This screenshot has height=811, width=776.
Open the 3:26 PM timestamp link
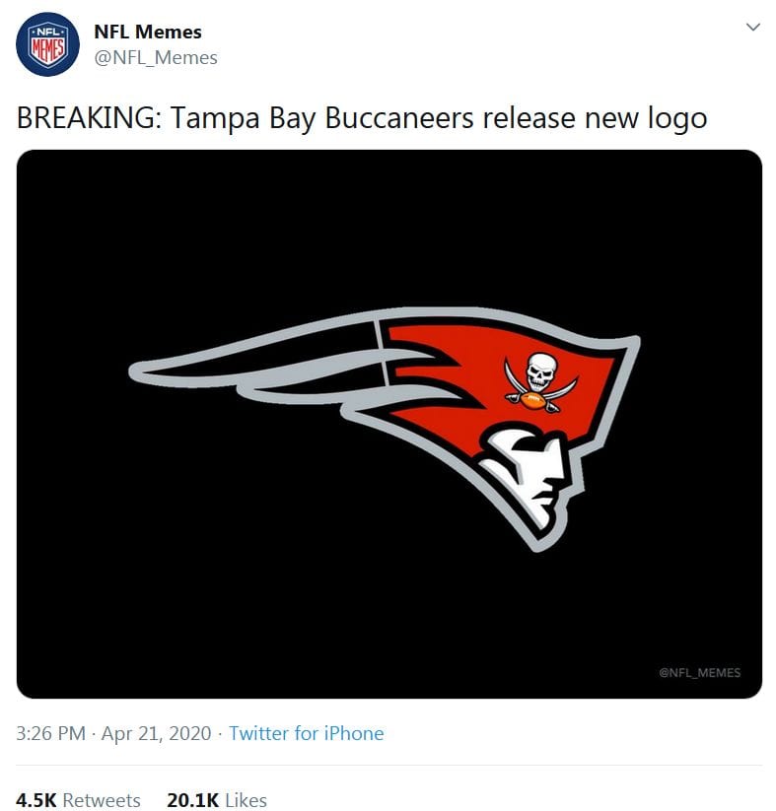[x=50, y=733]
